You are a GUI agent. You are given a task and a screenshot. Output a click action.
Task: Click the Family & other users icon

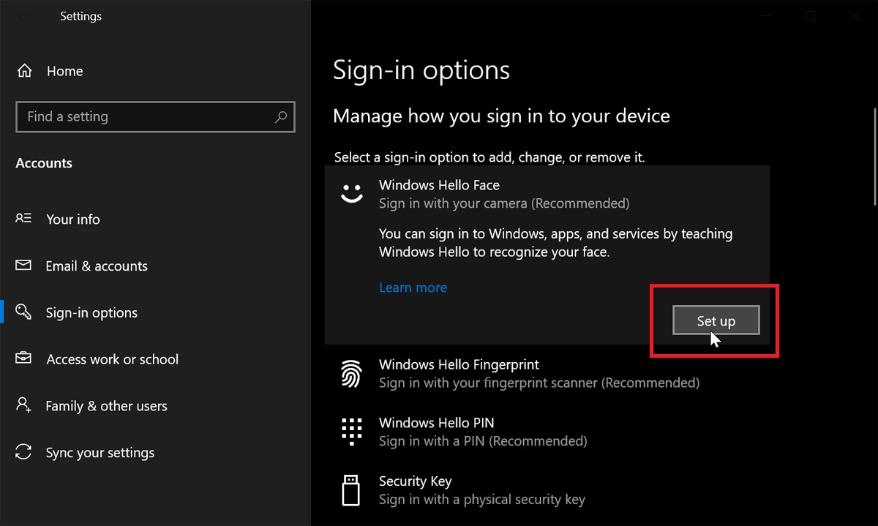click(23, 405)
